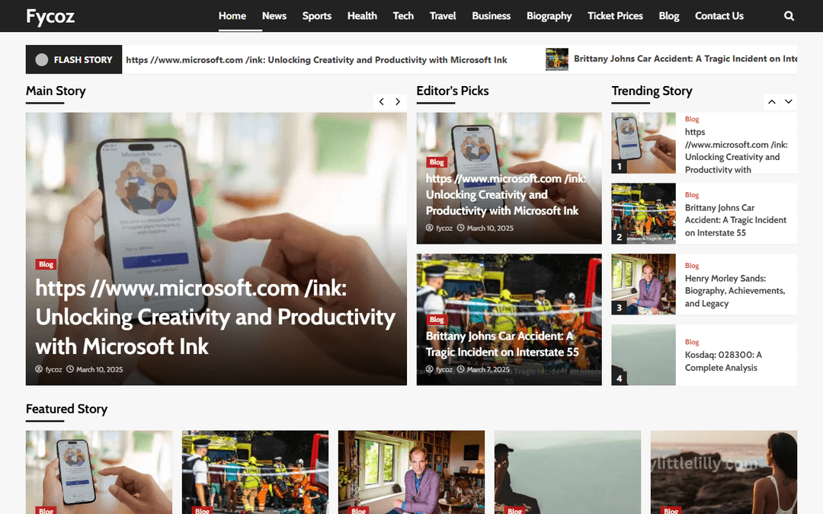Open Trending item 3 Henry Morley thumbnail
This screenshot has height=514, width=823.
pyautogui.click(x=643, y=284)
